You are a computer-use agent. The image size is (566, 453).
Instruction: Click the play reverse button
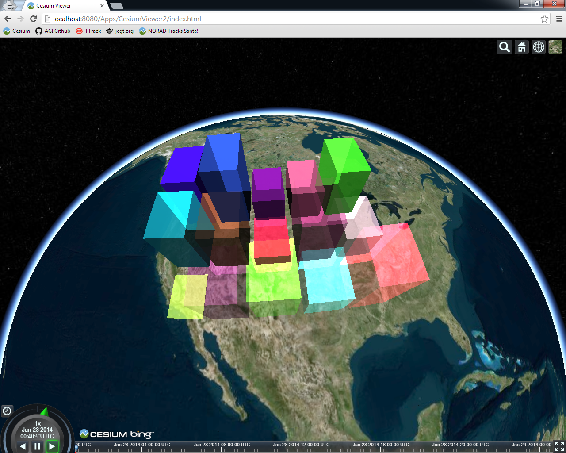coord(23,446)
